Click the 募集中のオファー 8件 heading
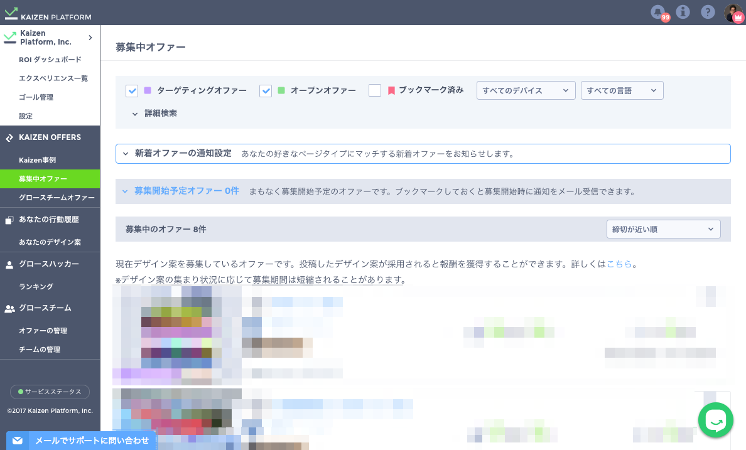Screen dimensions: 746x450 (x=166, y=229)
